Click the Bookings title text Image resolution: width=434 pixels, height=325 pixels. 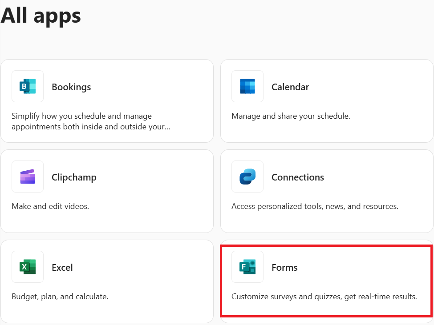tap(71, 87)
